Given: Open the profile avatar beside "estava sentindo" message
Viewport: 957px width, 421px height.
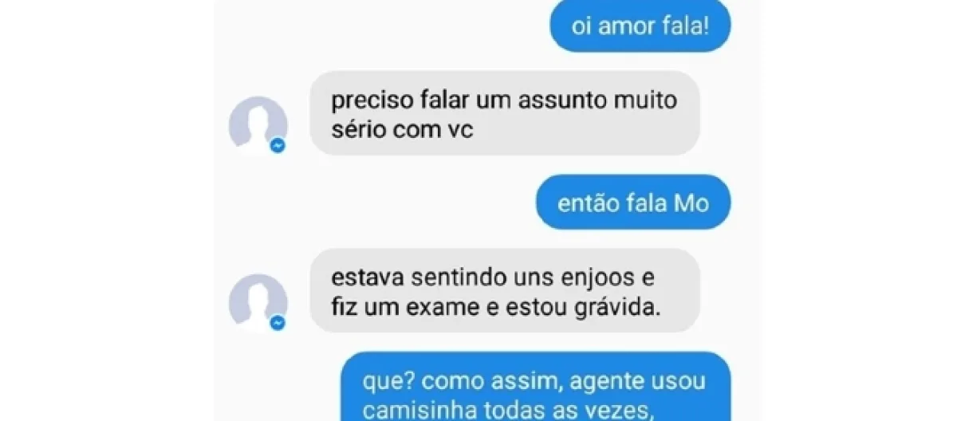Looking at the screenshot, I should (x=258, y=301).
